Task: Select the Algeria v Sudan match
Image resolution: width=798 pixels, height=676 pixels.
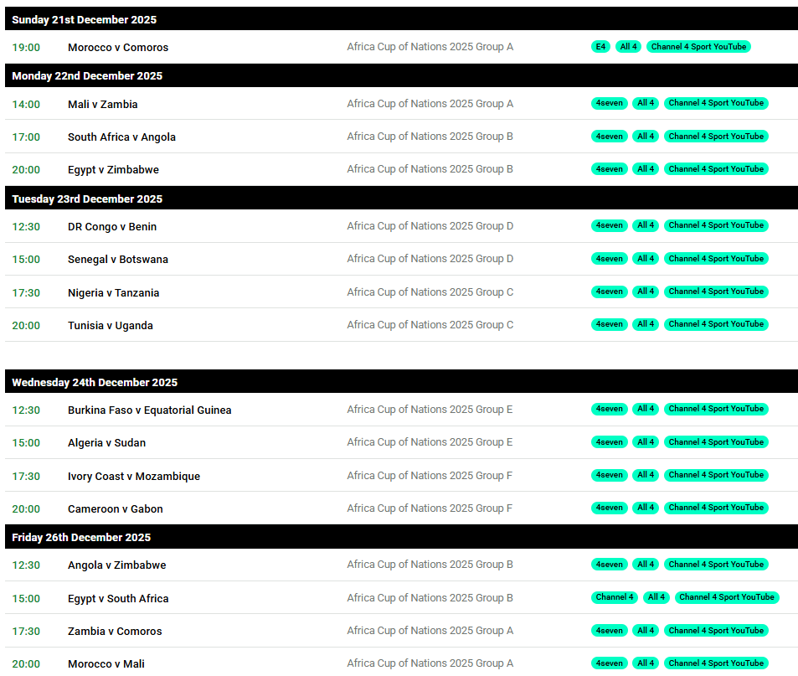Action: (107, 443)
